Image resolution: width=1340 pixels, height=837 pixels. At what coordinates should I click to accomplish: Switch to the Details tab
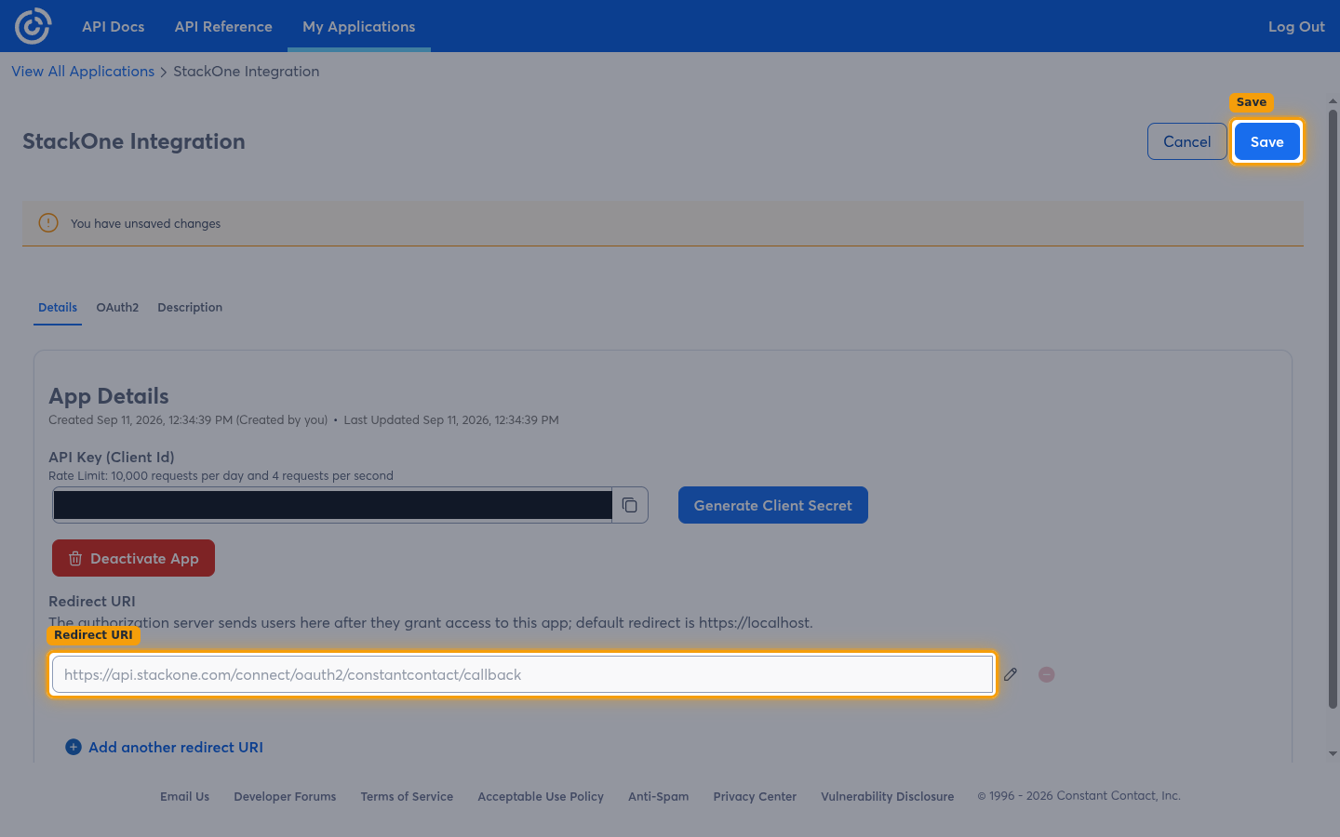(58, 308)
